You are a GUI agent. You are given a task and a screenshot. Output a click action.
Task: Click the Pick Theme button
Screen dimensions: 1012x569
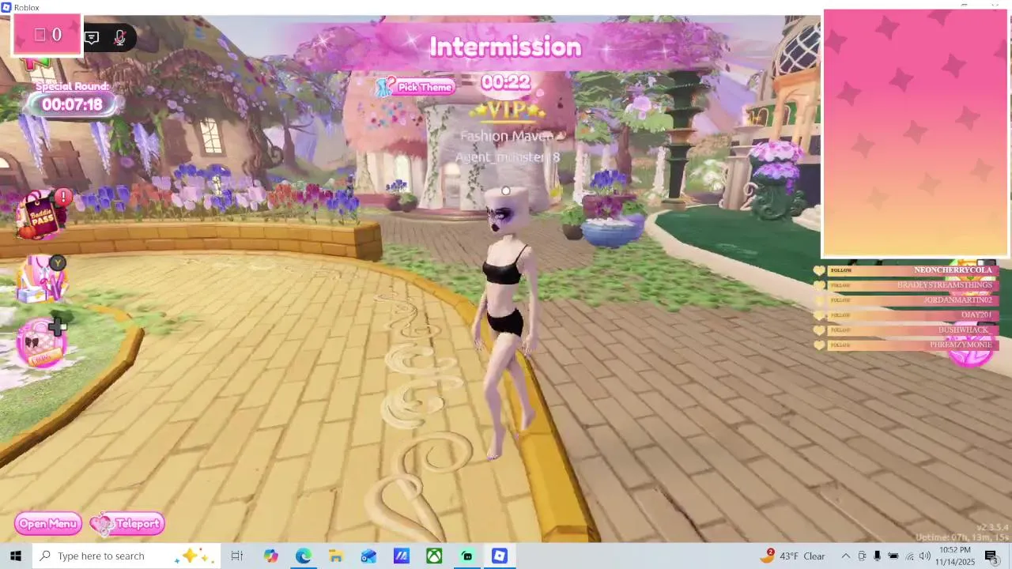415,88
